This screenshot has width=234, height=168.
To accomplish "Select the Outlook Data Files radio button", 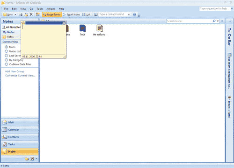I will click(7, 64).
